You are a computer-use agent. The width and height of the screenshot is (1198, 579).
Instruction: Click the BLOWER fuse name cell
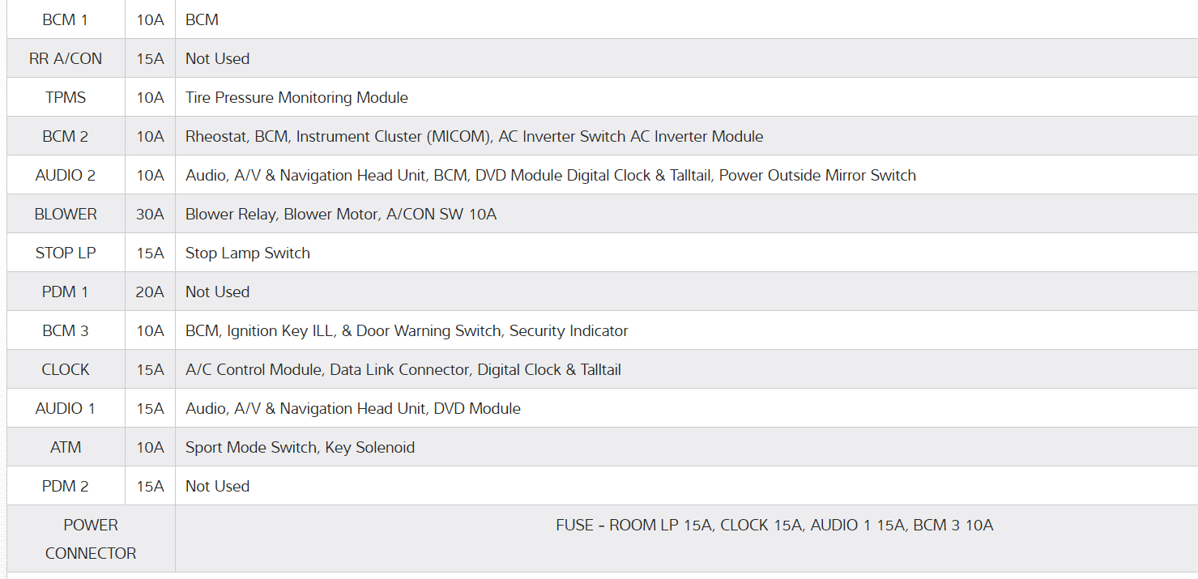pyautogui.click(x=66, y=214)
